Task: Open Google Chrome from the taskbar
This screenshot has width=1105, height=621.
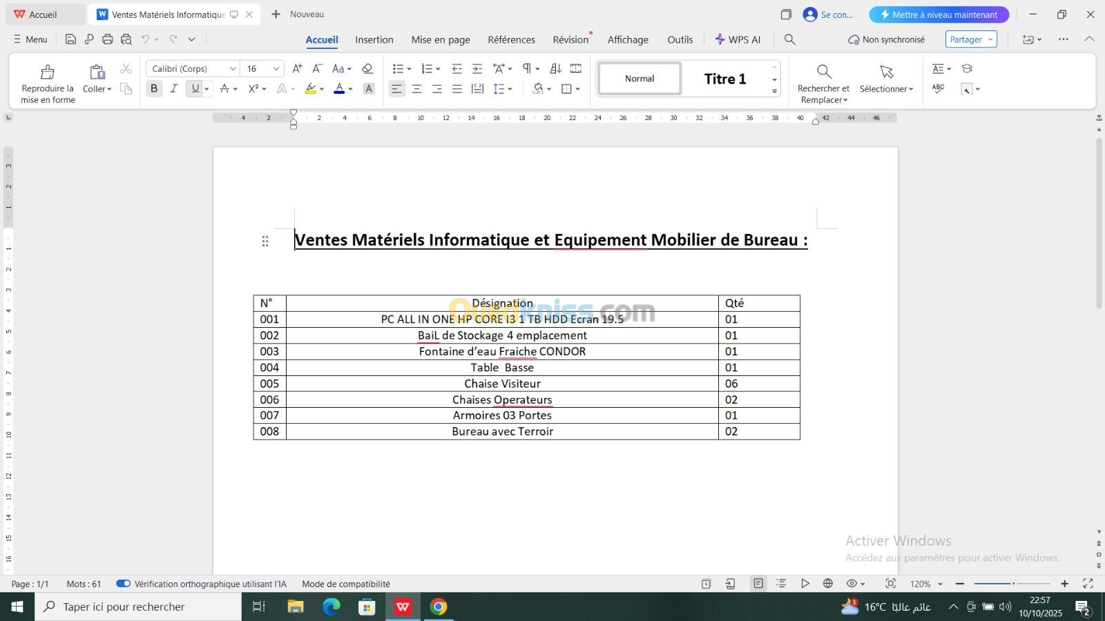Action: (x=439, y=607)
